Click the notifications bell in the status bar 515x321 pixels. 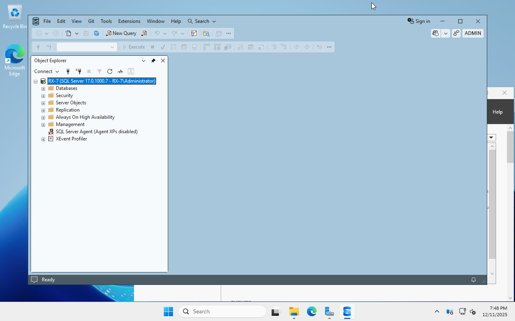point(473,279)
